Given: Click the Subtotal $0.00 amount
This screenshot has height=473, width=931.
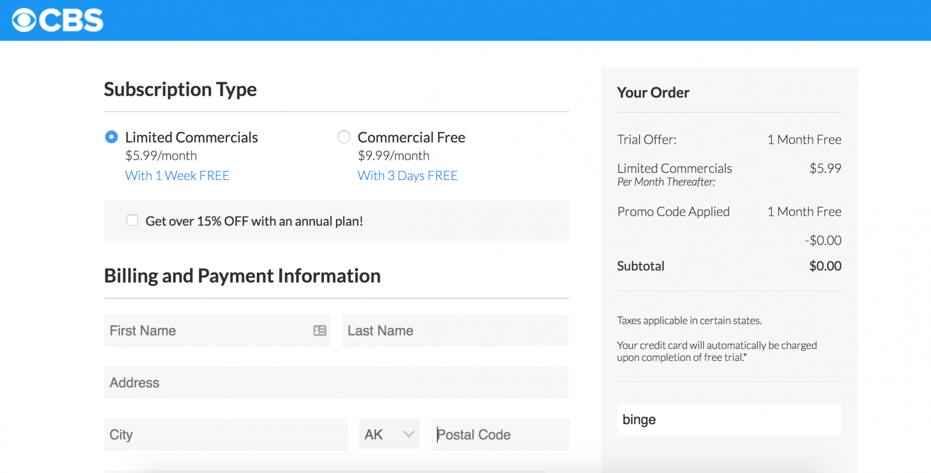Looking at the screenshot, I should pos(825,266).
